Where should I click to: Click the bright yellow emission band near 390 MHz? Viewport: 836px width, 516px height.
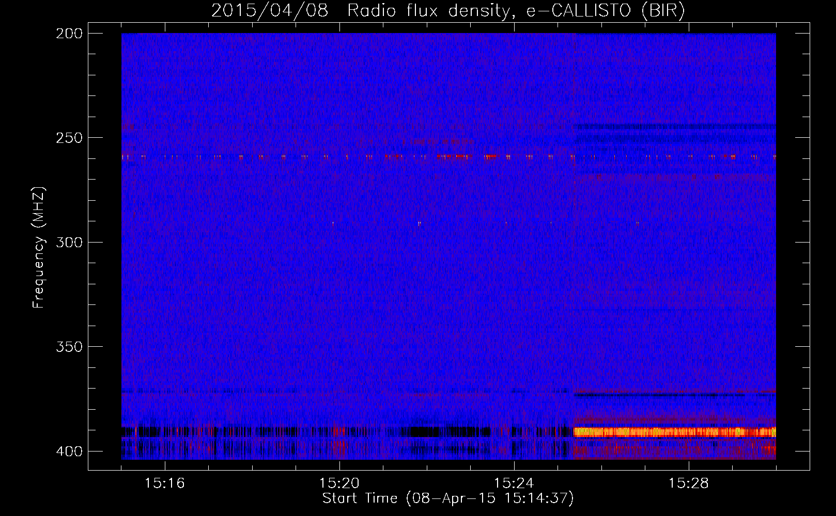[675, 432]
